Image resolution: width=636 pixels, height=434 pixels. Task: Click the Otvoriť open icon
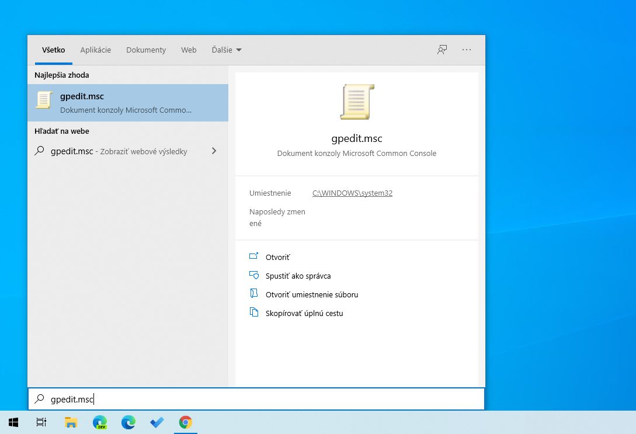(x=254, y=256)
